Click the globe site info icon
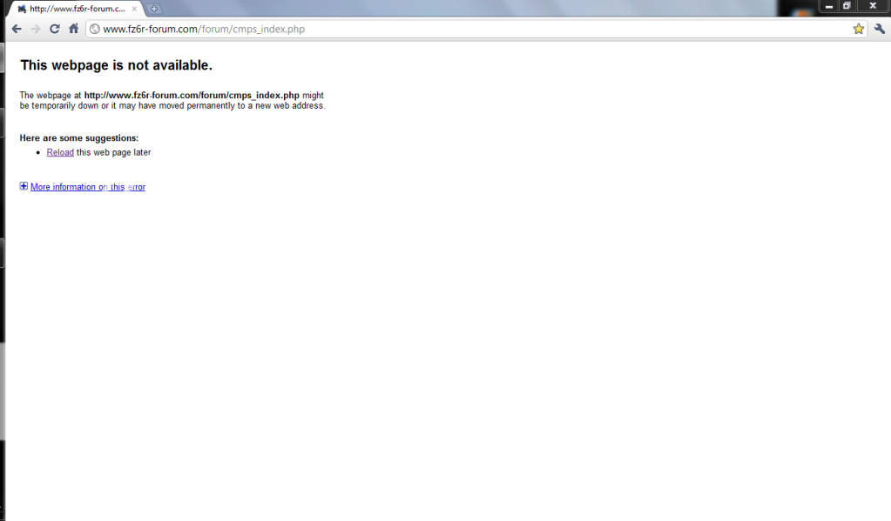 click(95, 29)
